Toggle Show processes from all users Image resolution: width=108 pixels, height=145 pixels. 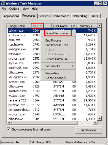(x=9, y=129)
